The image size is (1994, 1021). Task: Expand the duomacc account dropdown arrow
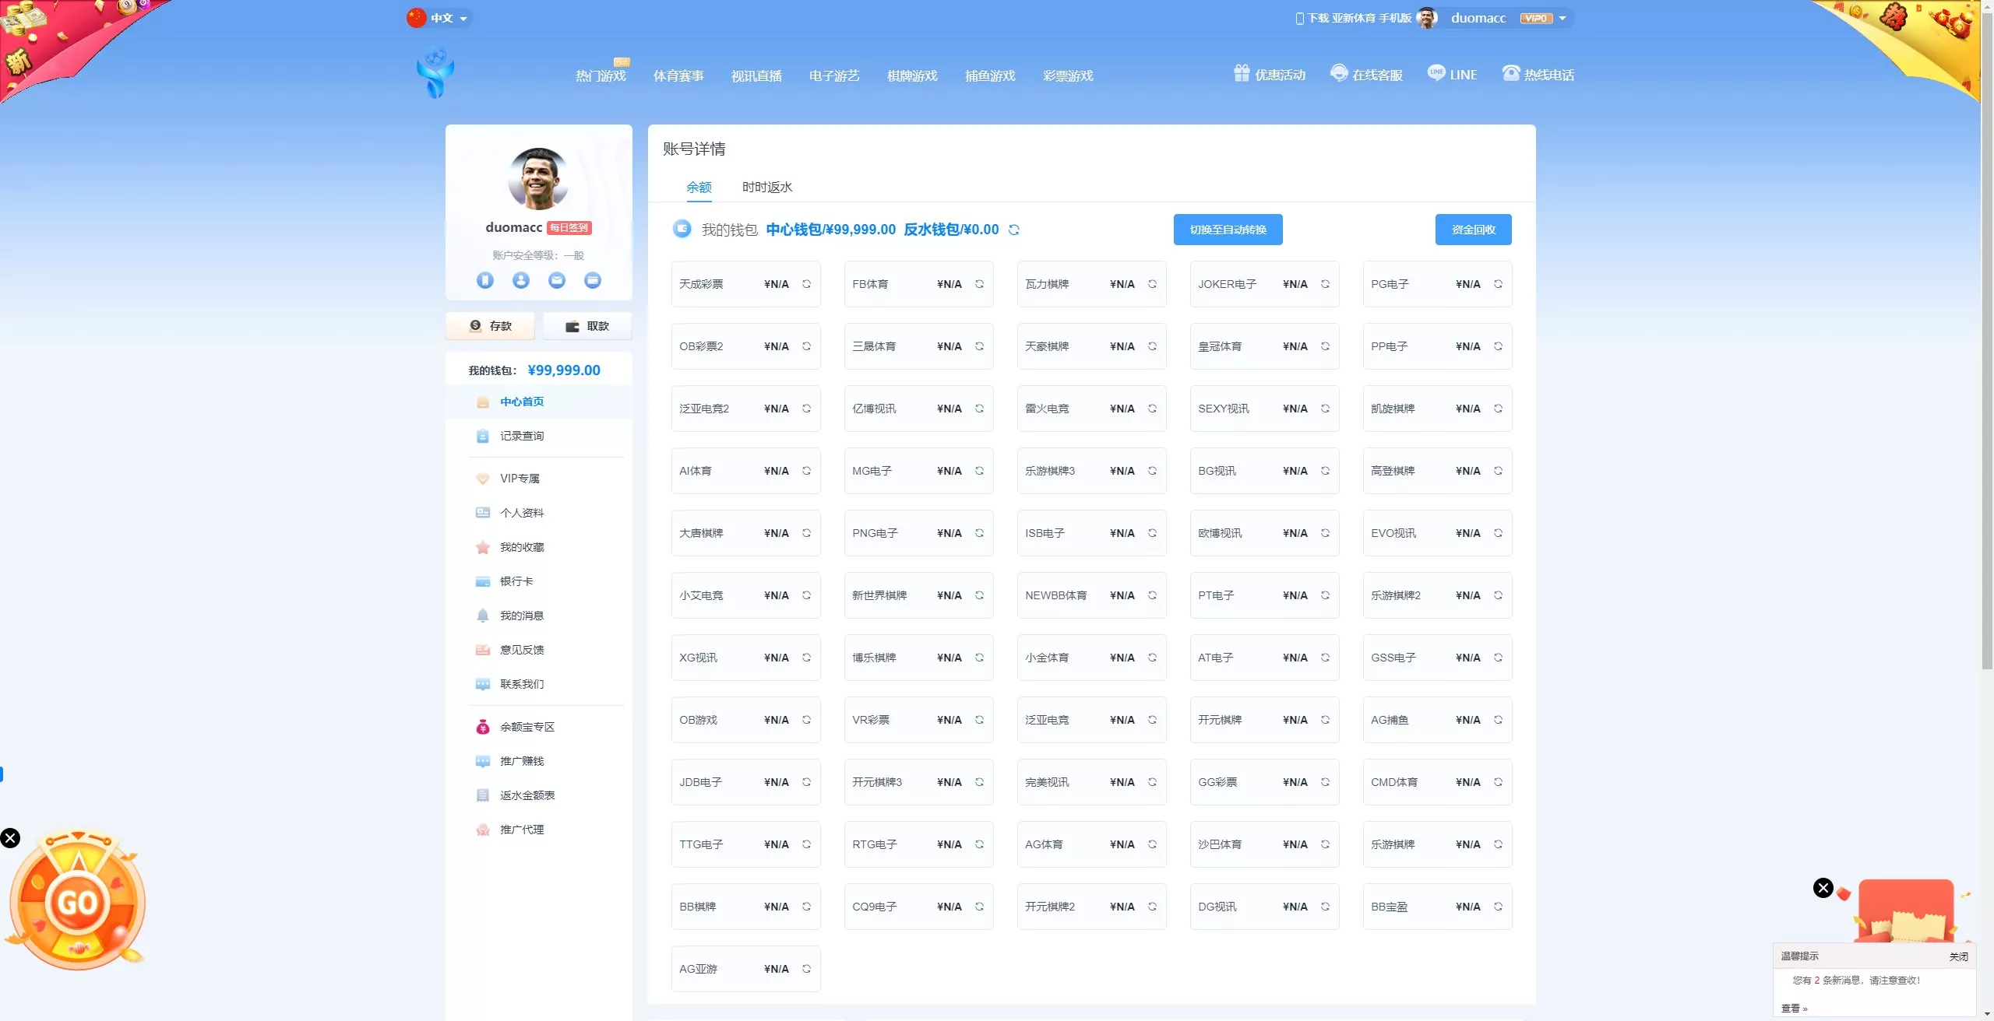(1562, 18)
